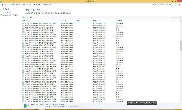Sort by the 이름 column header
The image size is (182, 110).
point(41,20)
